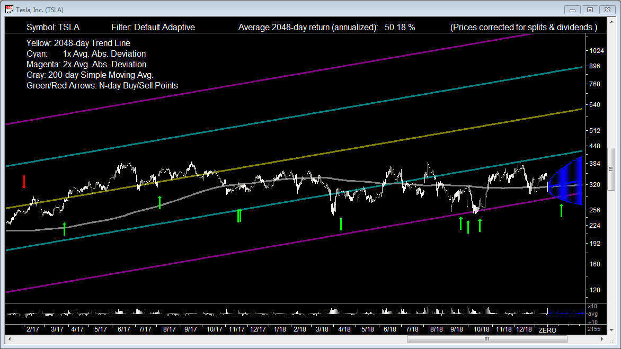Screen dimensions: 621x349
Task: Click the 768 price axis label
Action: [x=595, y=84]
